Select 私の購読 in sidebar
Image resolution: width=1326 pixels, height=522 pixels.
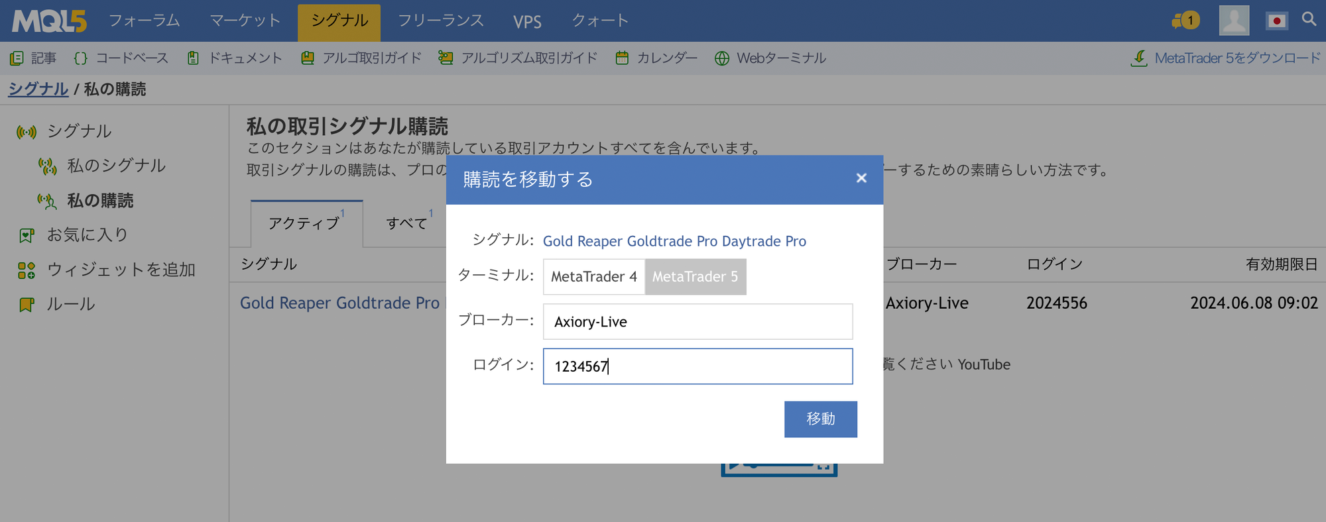pos(100,201)
